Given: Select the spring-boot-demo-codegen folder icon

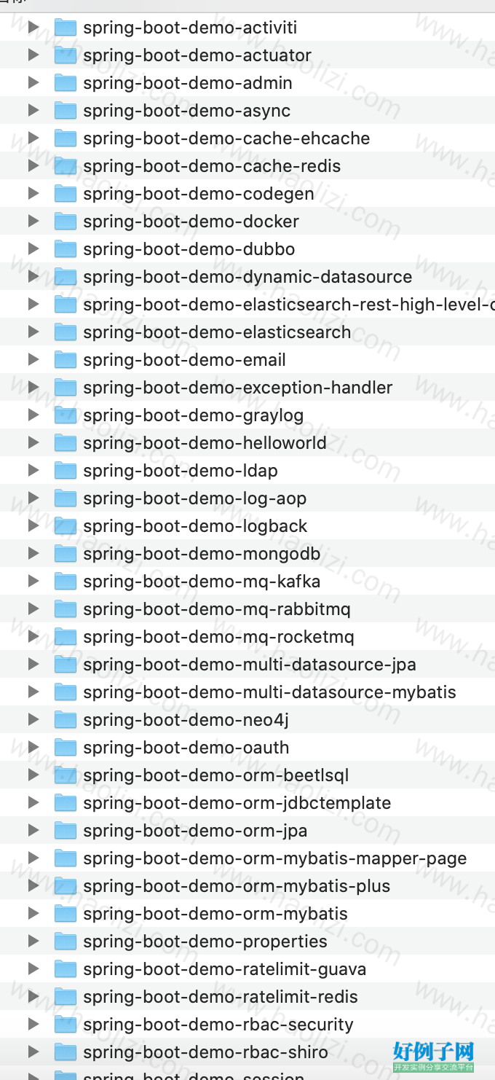Looking at the screenshot, I should 66,194.
